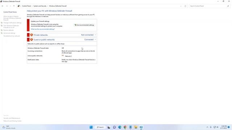This screenshot has width=232, height=130.
Task: Open the notification badge icon
Action: pos(229,127)
